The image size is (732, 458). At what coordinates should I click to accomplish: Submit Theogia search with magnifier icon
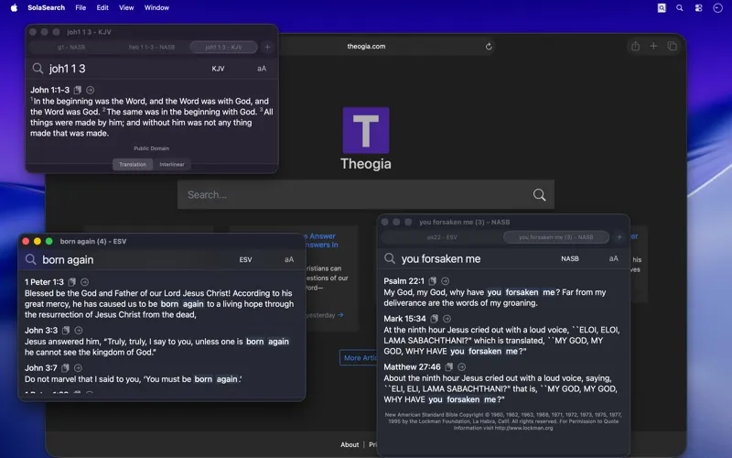coord(539,194)
